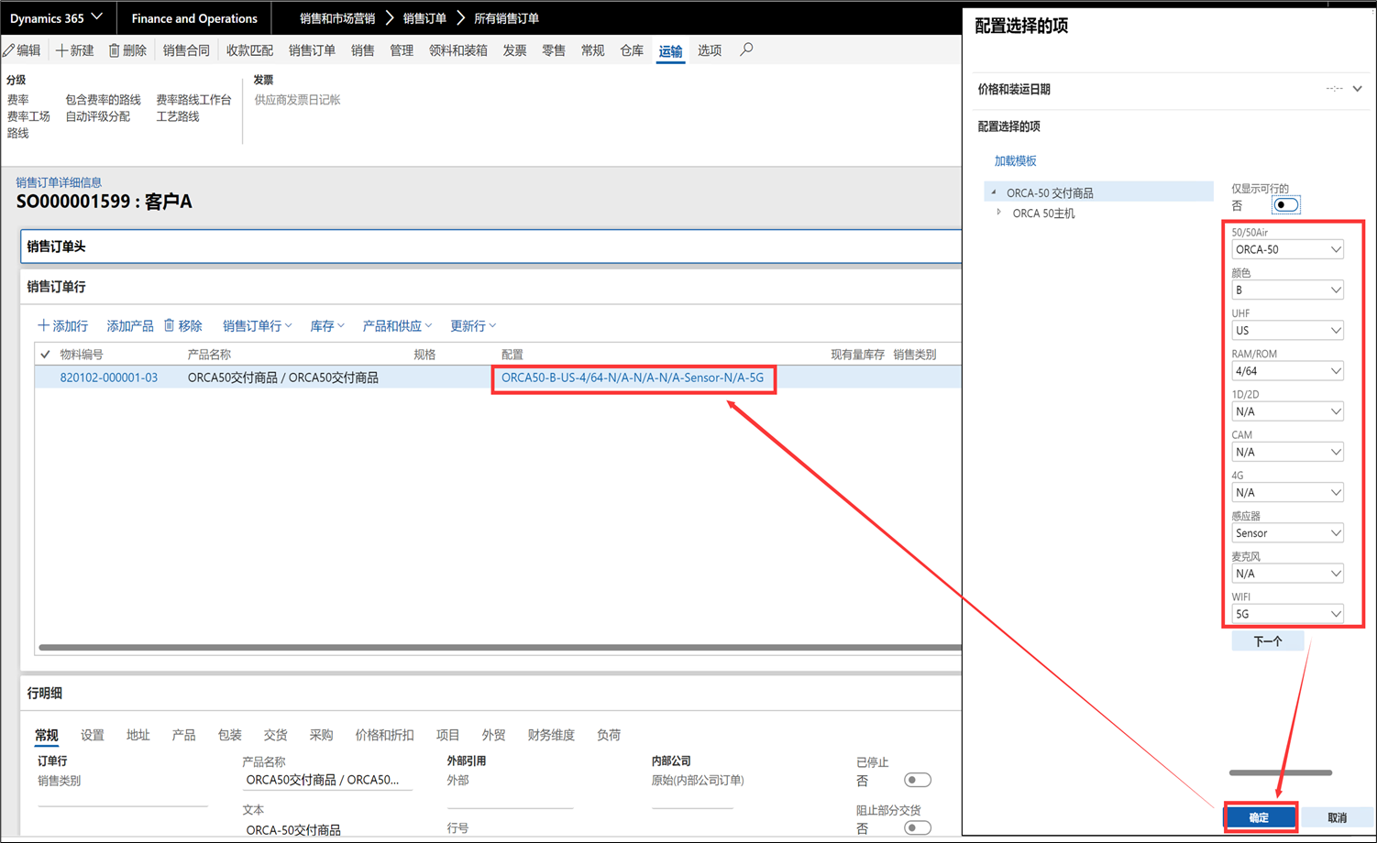Click the 加载模板 link

[1016, 160]
